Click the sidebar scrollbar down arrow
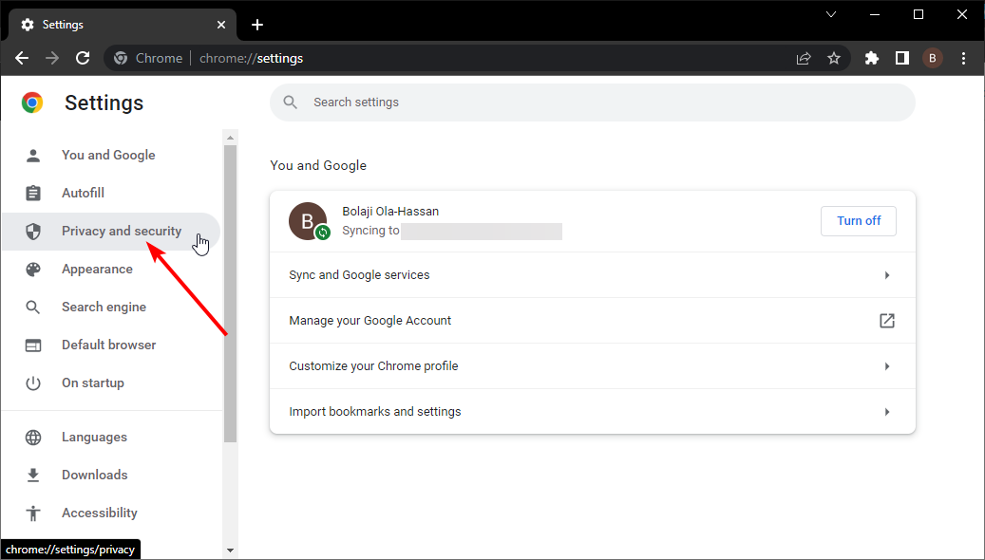The image size is (985, 560). (230, 551)
